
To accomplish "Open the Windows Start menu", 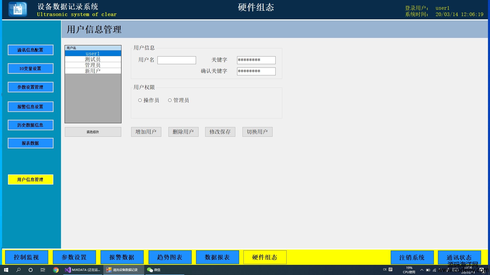I will pos(6,270).
